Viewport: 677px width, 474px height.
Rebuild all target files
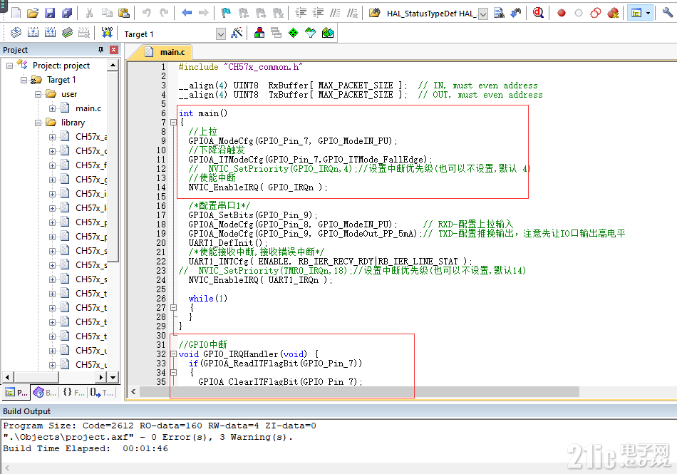pos(50,33)
